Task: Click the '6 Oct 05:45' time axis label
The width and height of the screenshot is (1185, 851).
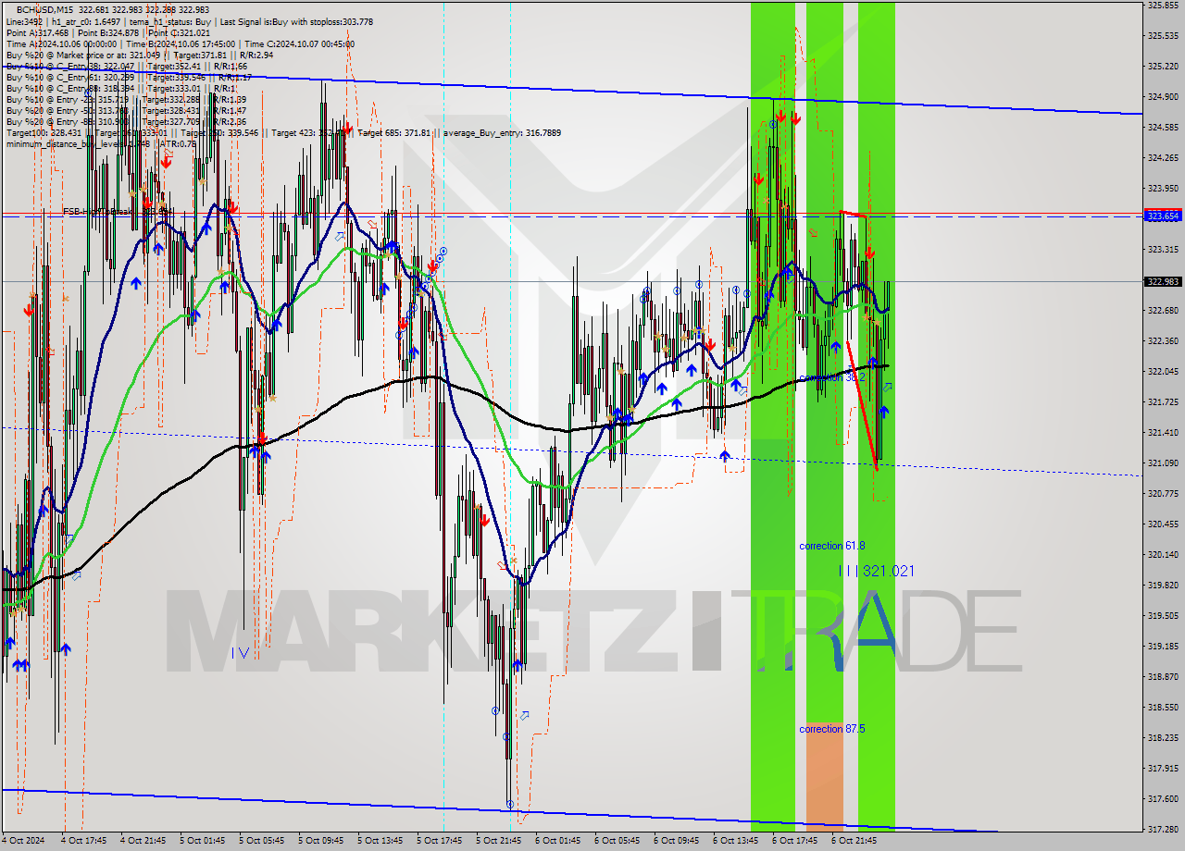Action: tap(617, 841)
